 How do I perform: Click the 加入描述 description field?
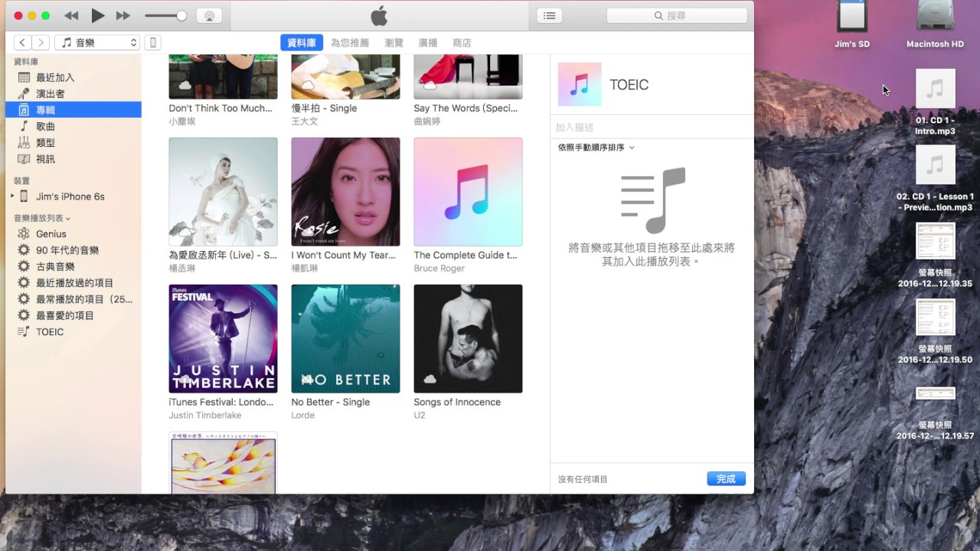pos(651,127)
